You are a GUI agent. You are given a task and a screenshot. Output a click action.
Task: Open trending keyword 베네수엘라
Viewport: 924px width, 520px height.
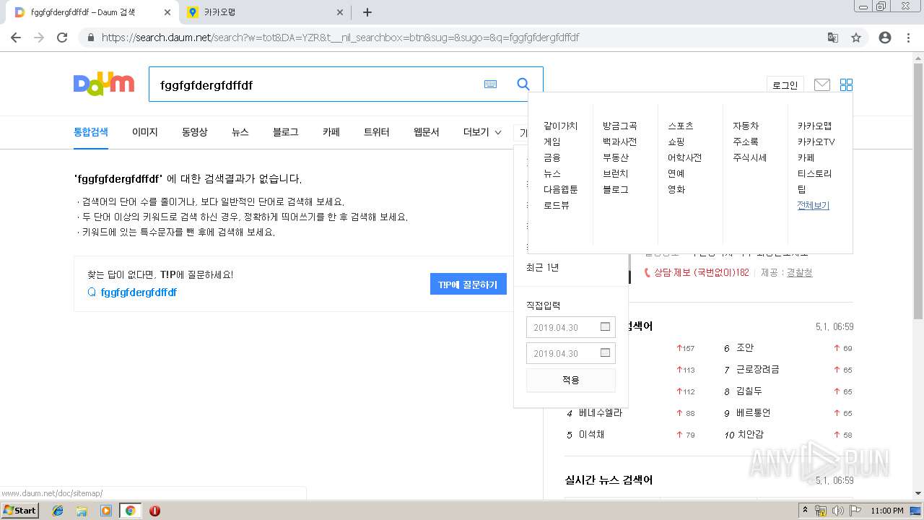click(600, 413)
